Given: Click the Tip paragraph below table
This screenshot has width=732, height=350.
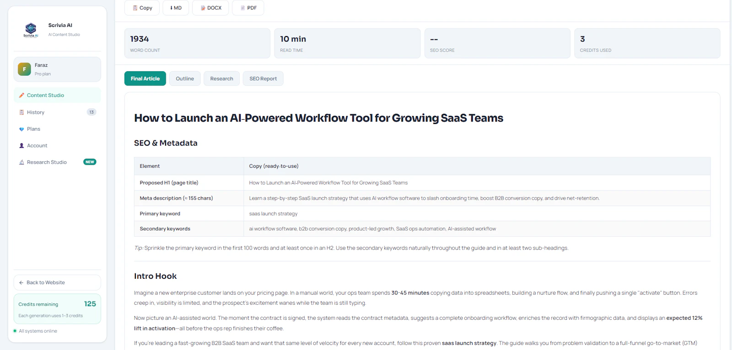Looking at the screenshot, I should pos(351,248).
